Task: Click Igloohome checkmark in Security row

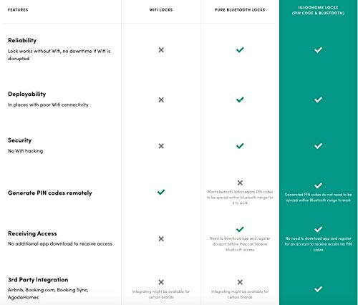Action: pyautogui.click(x=318, y=146)
